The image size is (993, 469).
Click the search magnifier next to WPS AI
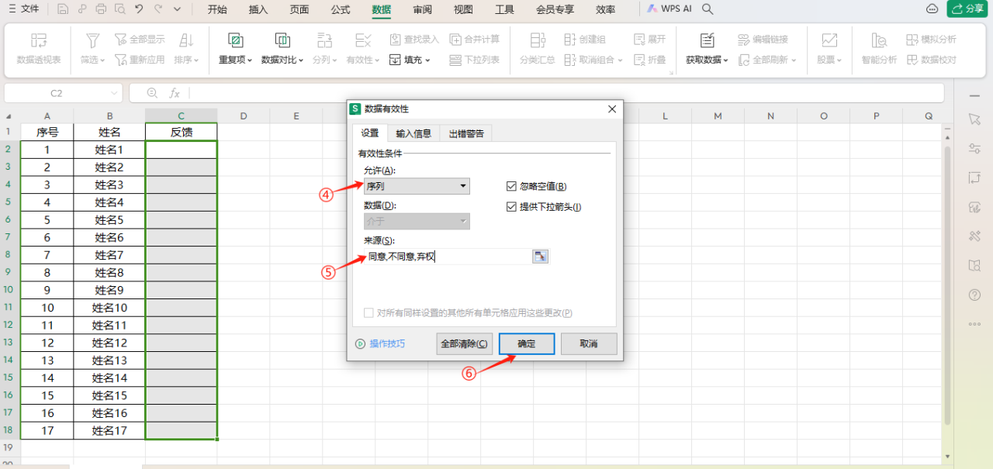pyautogui.click(x=708, y=9)
